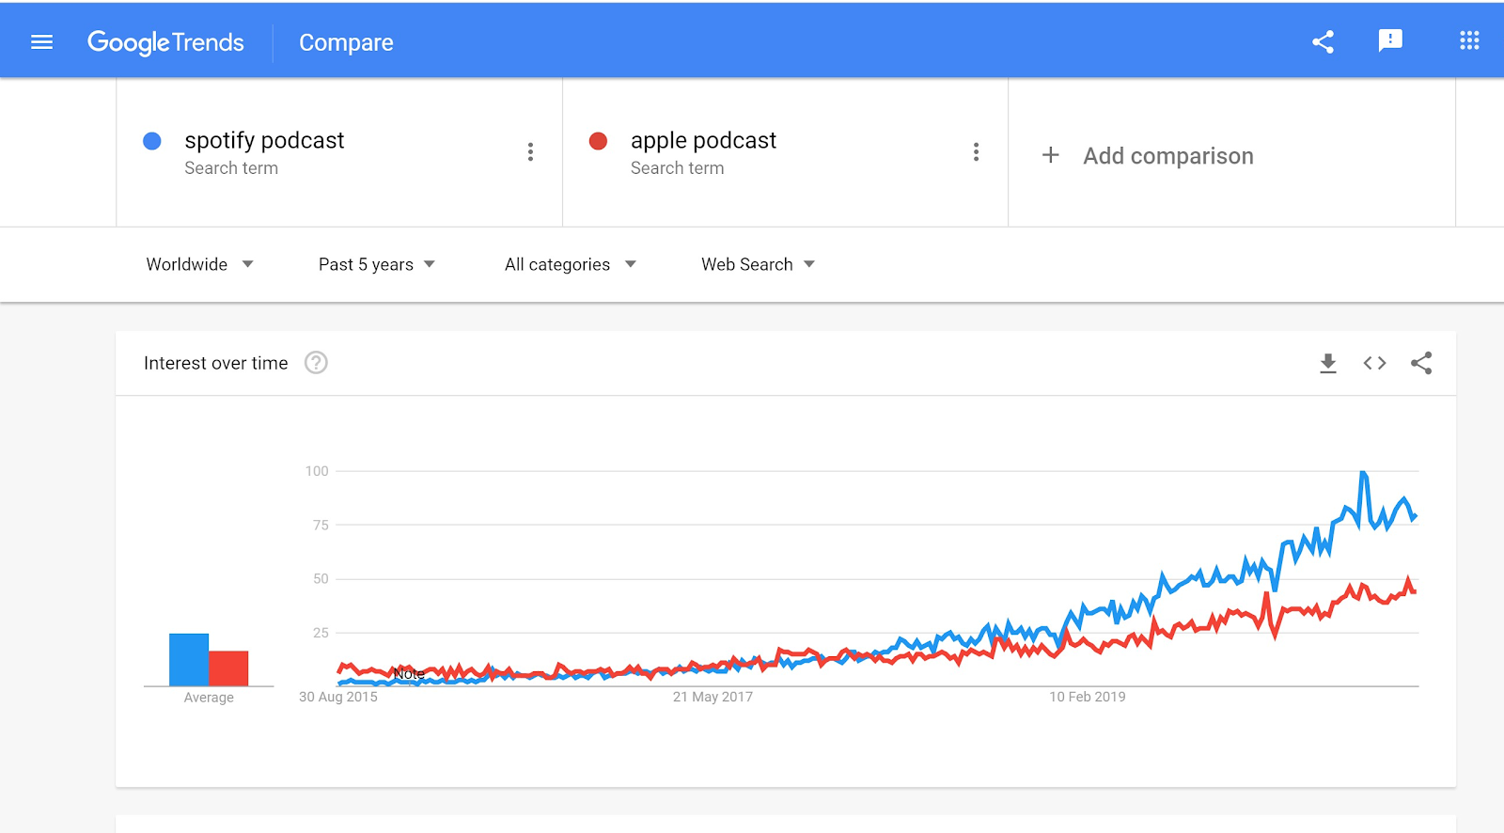Expand the Web Search dropdown
This screenshot has width=1504, height=833.
tap(758, 264)
